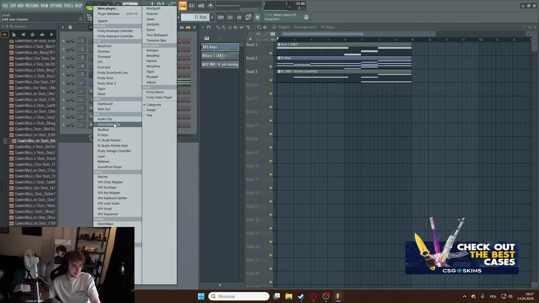Select the playlist Slice tool
The height and width of the screenshot is (303, 539).
pos(248,27)
